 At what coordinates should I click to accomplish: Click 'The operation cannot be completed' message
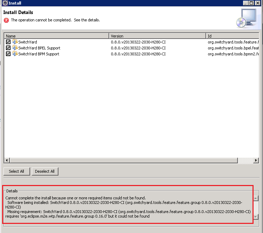(55, 20)
